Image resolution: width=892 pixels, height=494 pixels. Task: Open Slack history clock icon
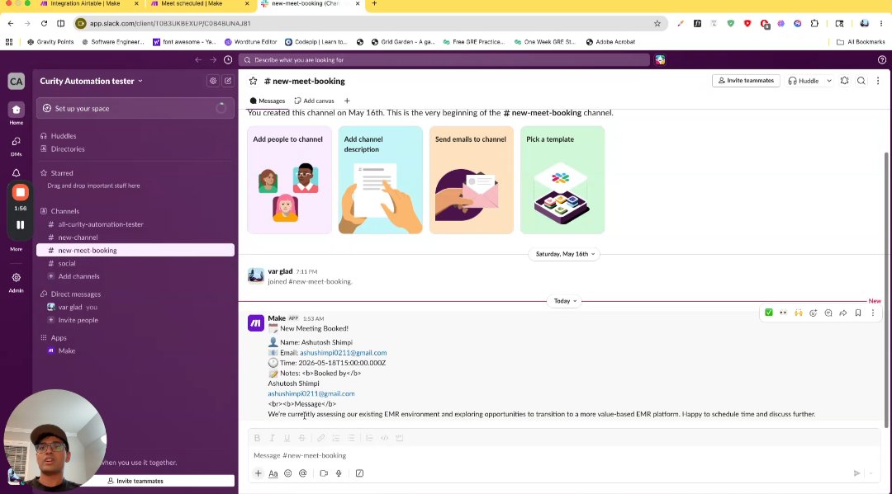pos(228,59)
